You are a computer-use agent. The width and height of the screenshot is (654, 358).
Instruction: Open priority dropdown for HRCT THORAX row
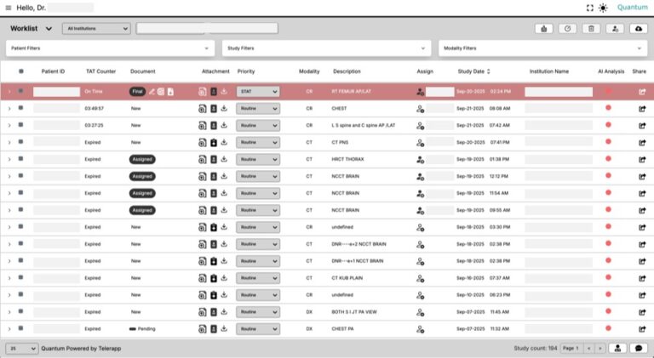coord(258,159)
